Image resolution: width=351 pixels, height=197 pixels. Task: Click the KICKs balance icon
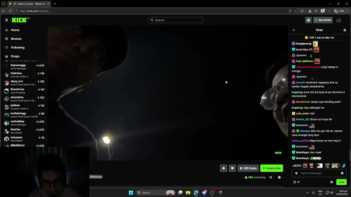pos(295,182)
